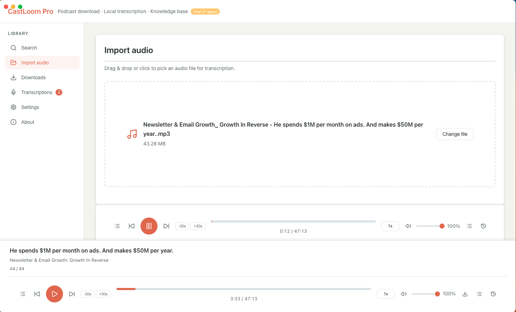Click the download icon in the bottom player bar
516x312 pixels.
point(465,294)
